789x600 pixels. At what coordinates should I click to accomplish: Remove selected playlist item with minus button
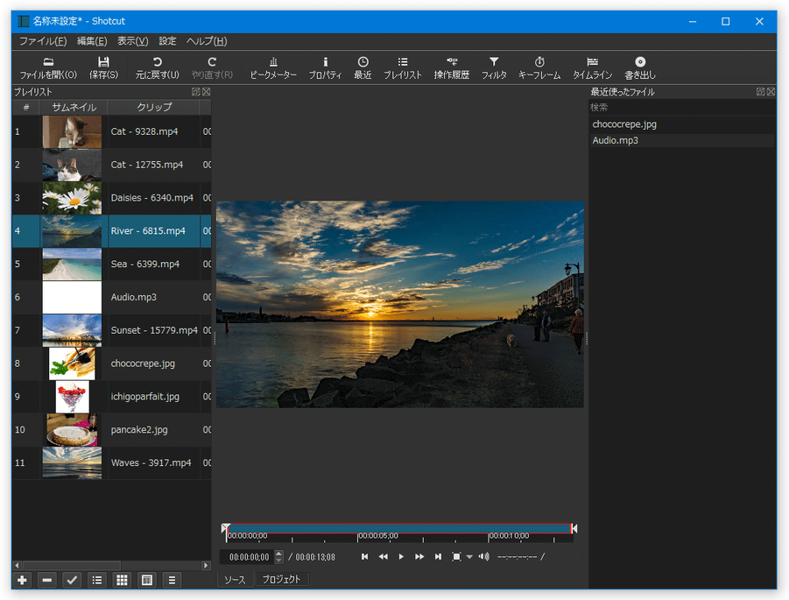click(46, 581)
